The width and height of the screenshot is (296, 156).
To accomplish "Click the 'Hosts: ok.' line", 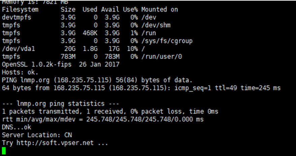I will click(x=20, y=72).
